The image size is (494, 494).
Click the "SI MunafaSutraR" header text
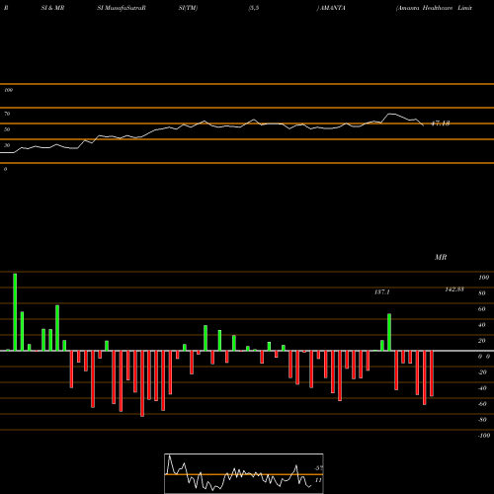coord(122,8)
